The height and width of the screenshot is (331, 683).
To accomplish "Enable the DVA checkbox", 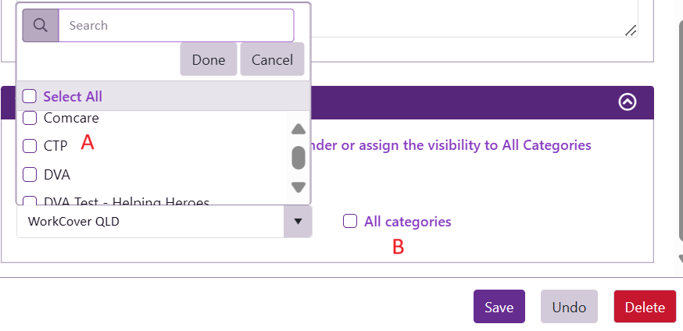I will (30, 174).
